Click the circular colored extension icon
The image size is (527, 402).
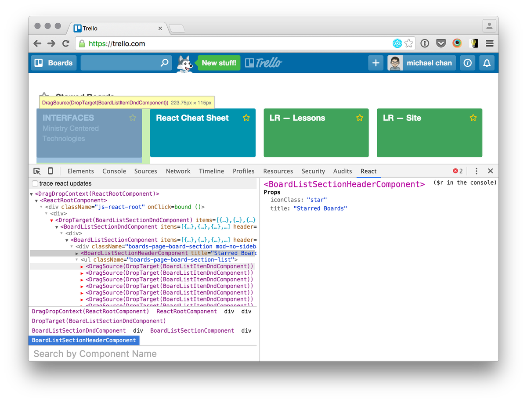(457, 43)
